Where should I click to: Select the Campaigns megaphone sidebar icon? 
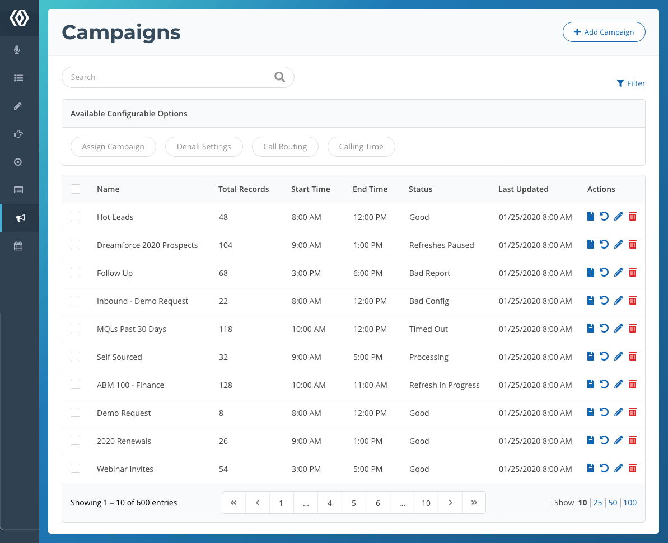pyautogui.click(x=21, y=218)
